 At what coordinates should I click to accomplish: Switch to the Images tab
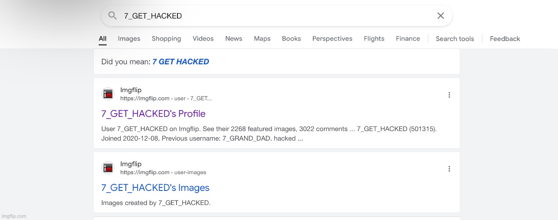pos(129,39)
